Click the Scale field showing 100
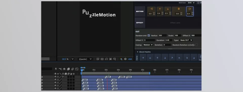The image size is (243, 92). coord(178,35)
